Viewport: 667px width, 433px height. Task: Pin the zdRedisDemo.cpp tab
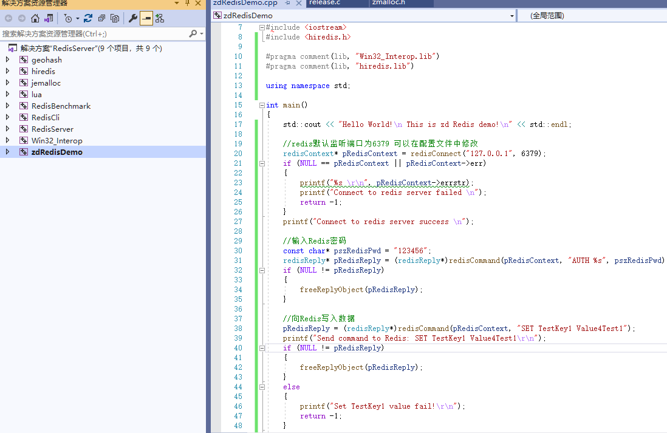tap(288, 3)
